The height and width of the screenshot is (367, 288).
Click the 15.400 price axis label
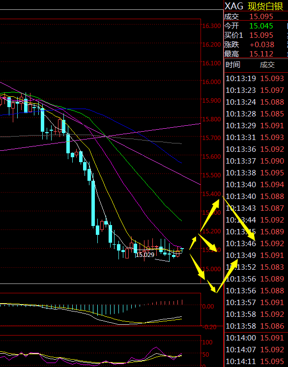pos(211,194)
